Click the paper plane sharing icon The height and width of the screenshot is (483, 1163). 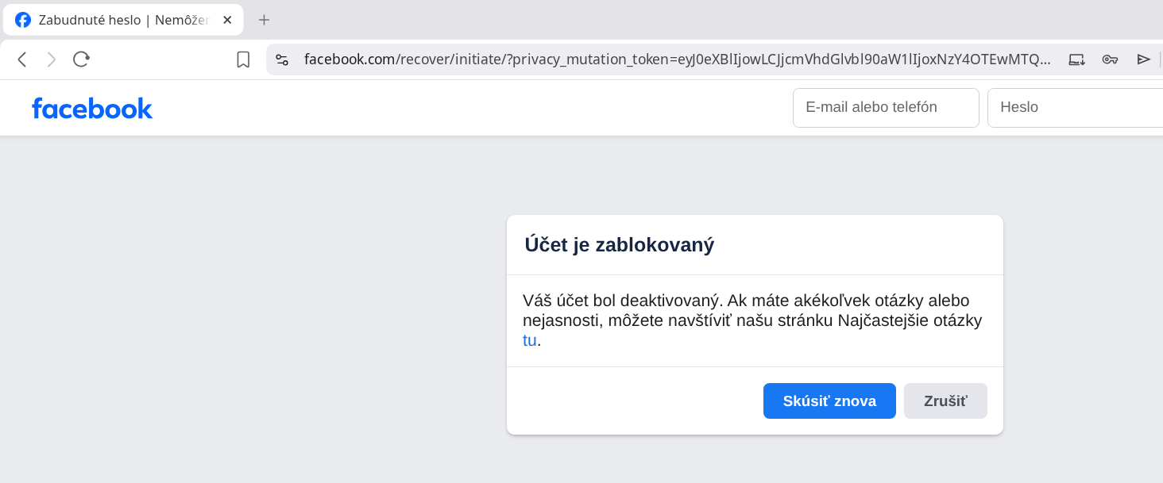[x=1144, y=59]
